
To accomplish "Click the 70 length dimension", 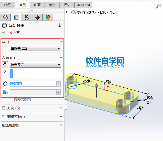I will click(109, 81).
